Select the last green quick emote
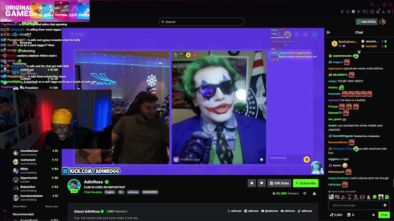 (387, 197)
